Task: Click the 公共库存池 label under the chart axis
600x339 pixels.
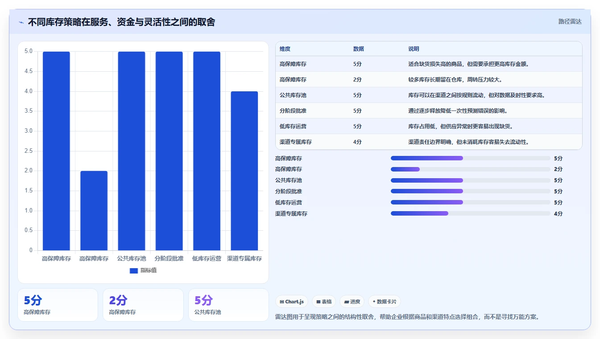Action: click(132, 258)
